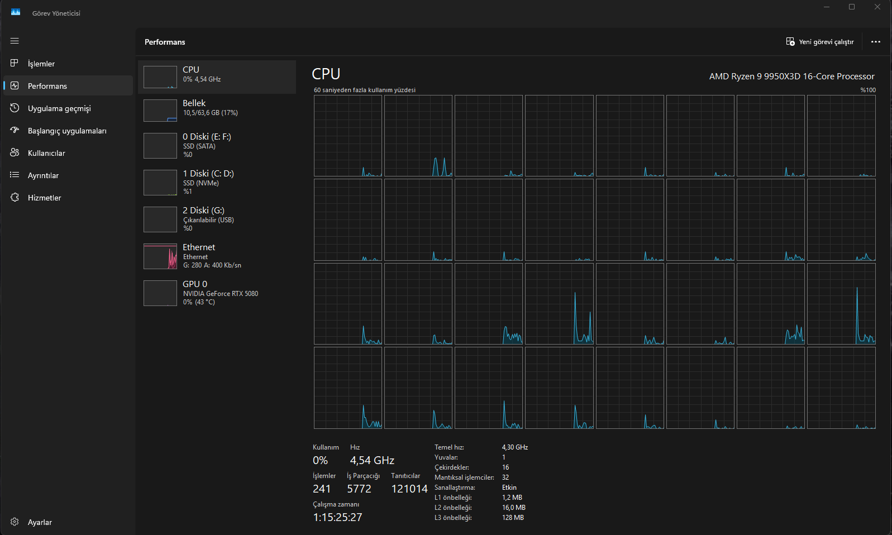
Task: Click the İşlemler sidebar icon
Action: (15, 63)
